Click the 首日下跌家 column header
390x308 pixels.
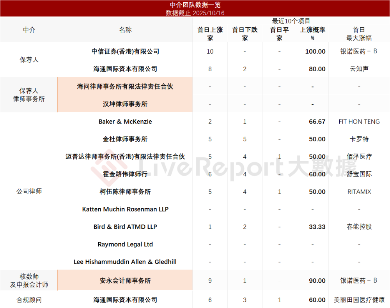click(x=245, y=34)
